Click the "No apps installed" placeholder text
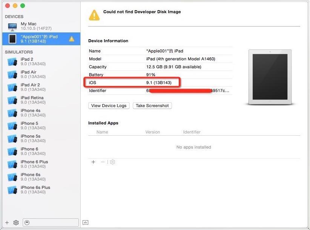 194,147
